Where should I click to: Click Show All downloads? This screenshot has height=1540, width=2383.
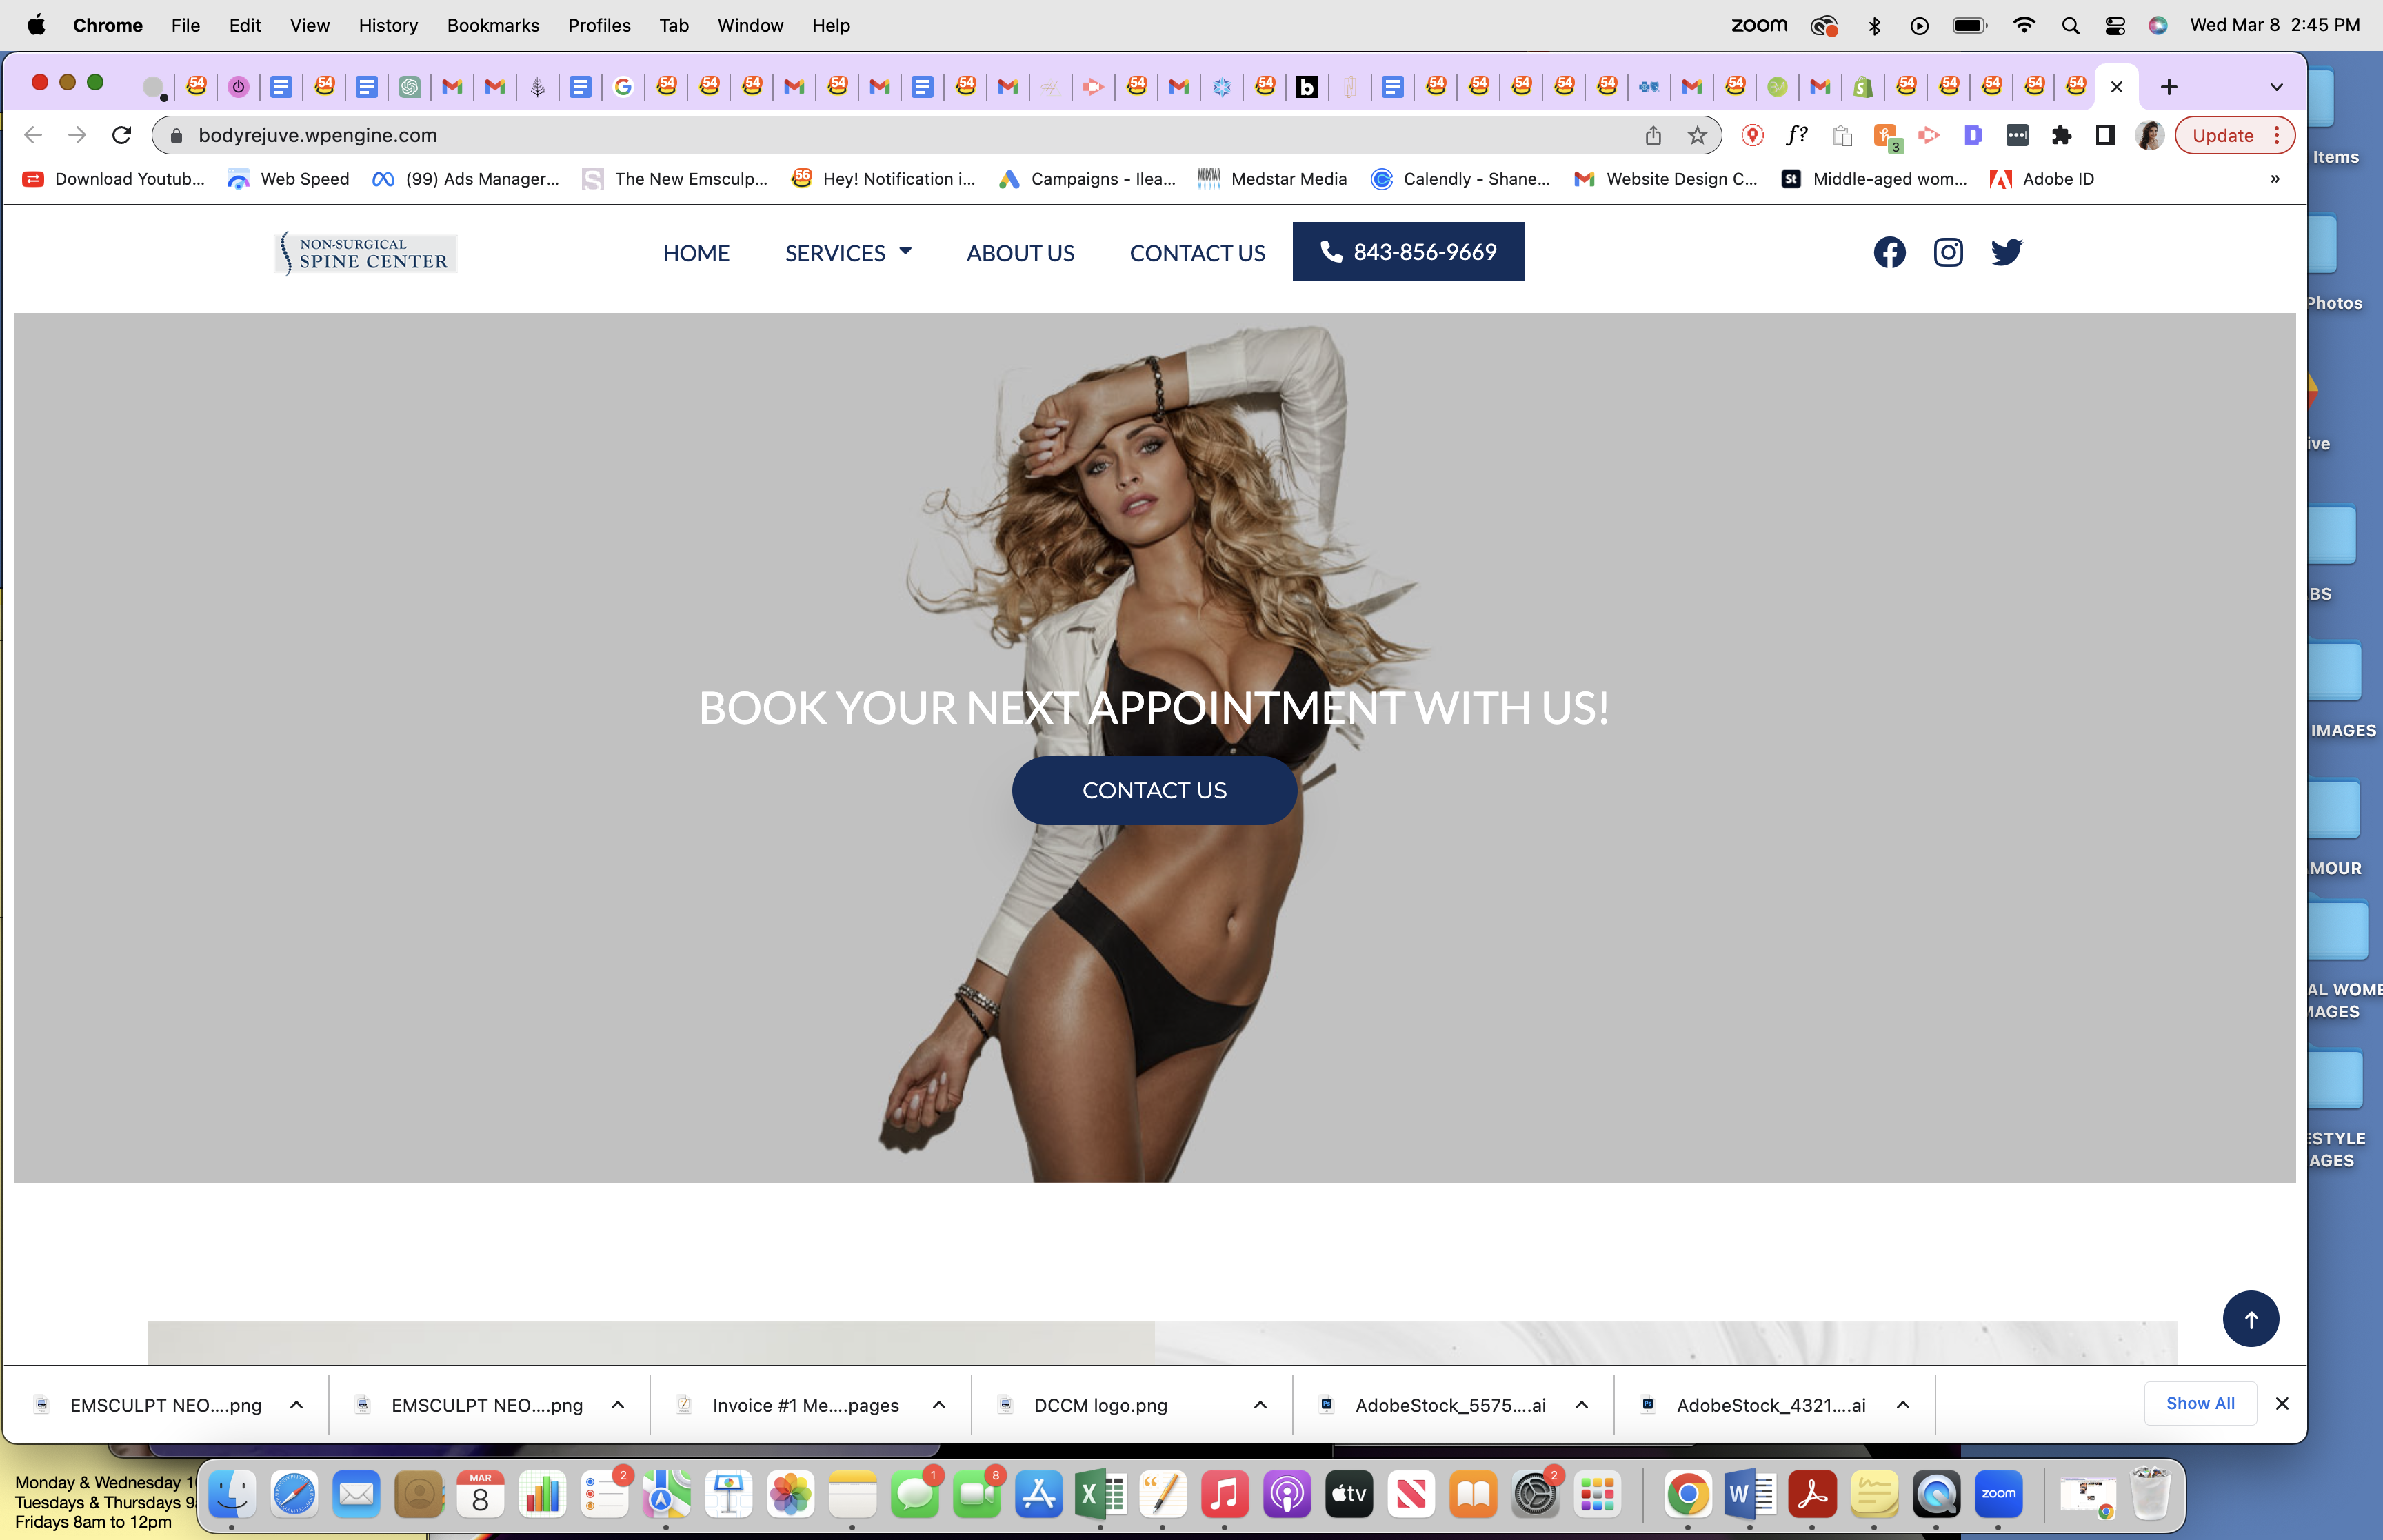(2200, 1403)
